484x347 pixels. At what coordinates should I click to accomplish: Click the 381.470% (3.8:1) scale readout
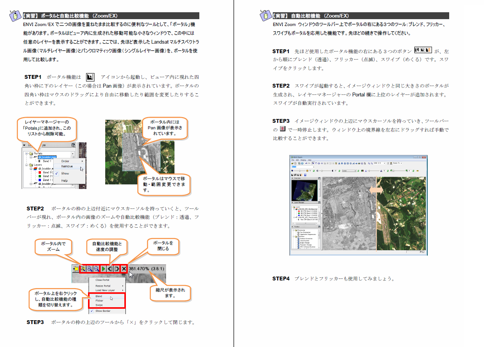click(x=147, y=269)
